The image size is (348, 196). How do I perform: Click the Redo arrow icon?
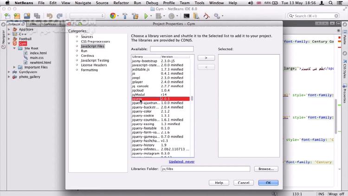pos(59,16)
